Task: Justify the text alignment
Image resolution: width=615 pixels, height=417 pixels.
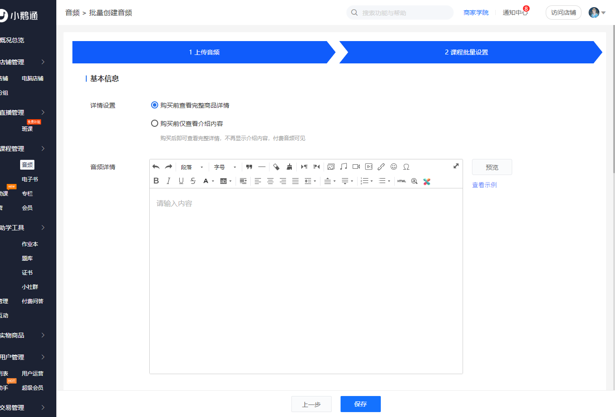Action: (x=295, y=181)
